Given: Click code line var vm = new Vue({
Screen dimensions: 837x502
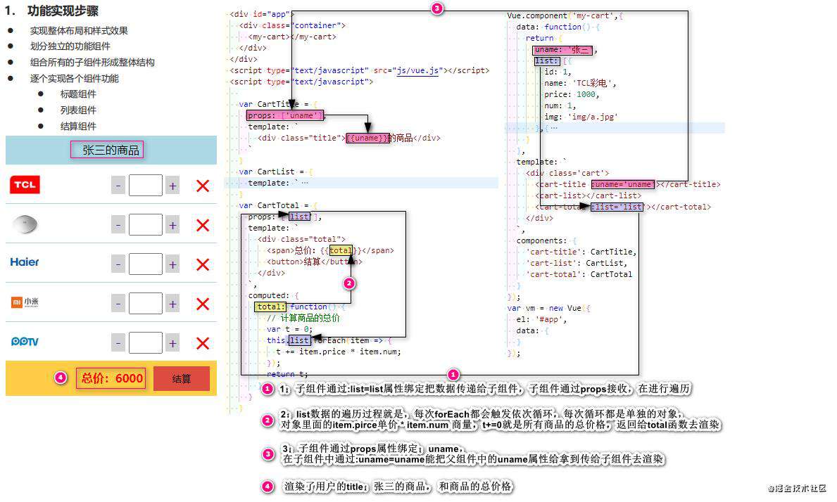Looking at the screenshot, I should pyautogui.click(x=548, y=308).
